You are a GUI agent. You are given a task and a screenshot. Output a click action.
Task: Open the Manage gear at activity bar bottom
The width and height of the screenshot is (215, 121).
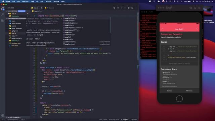click(3, 116)
